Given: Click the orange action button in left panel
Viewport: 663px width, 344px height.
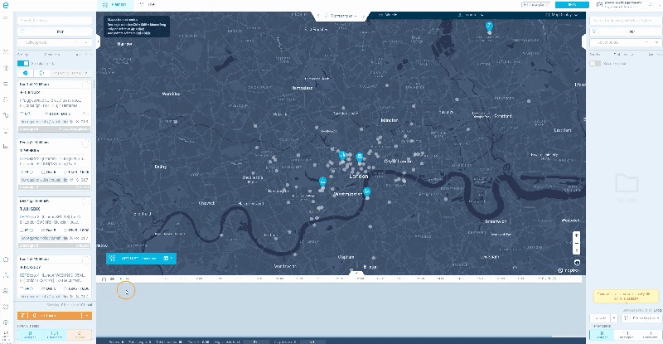Looking at the screenshot, I should coord(50,315).
